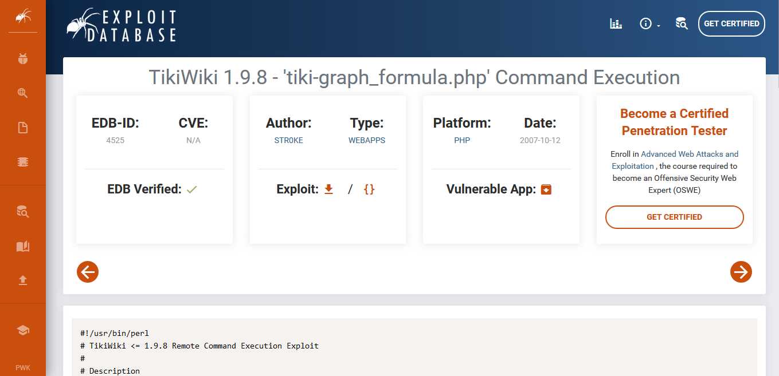Go to the previous exploit with left arrow
The image size is (779, 376).
point(88,272)
